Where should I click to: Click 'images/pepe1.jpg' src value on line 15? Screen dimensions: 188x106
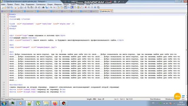tap(46, 47)
